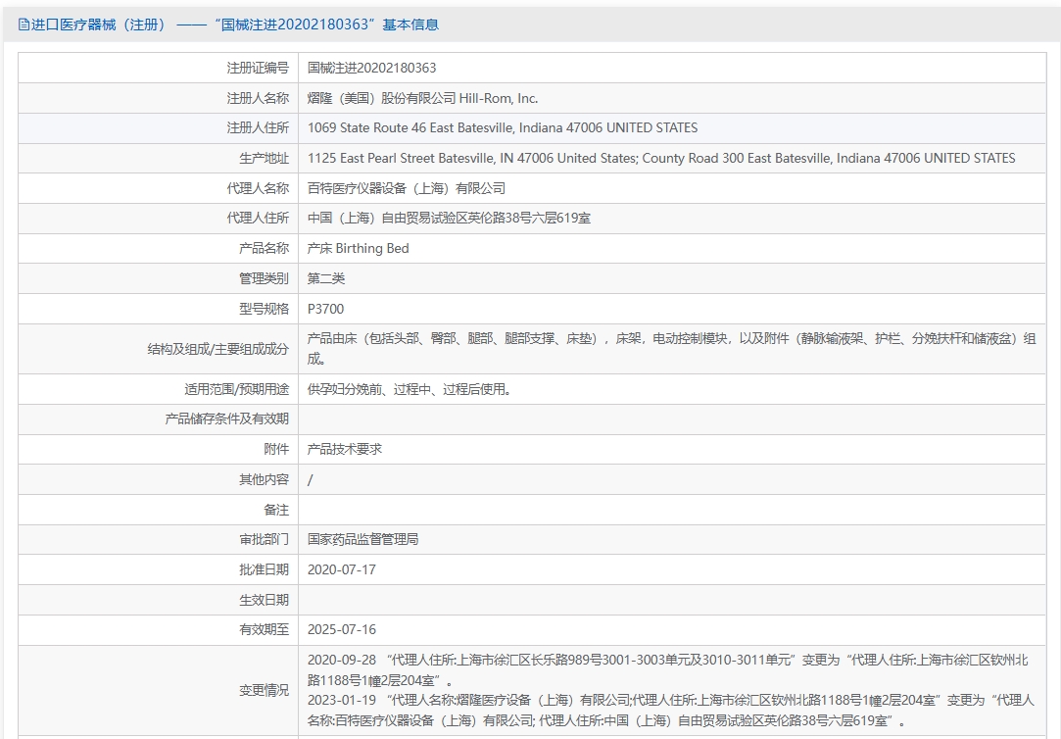Click the 注册人住所 label
The height and width of the screenshot is (739, 1061).
tap(258, 127)
